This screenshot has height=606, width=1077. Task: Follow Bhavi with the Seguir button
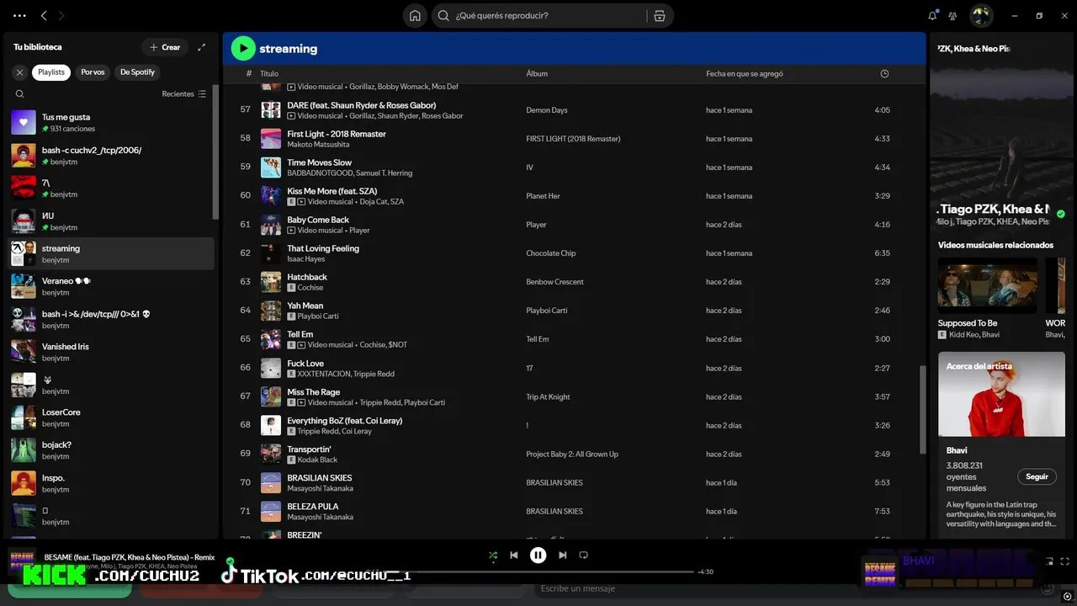pyautogui.click(x=1037, y=476)
